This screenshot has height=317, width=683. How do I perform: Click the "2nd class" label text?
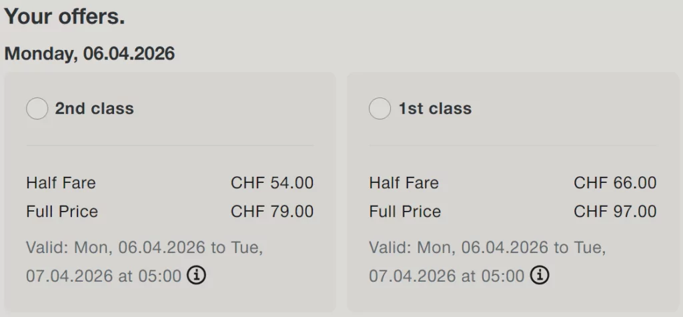94,109
